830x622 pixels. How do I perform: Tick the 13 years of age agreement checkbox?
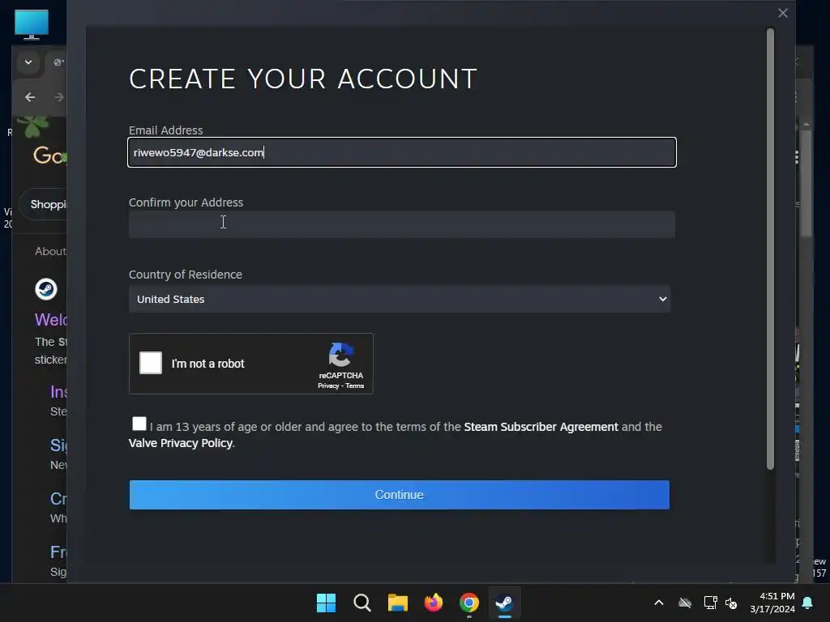click(139, 424)
